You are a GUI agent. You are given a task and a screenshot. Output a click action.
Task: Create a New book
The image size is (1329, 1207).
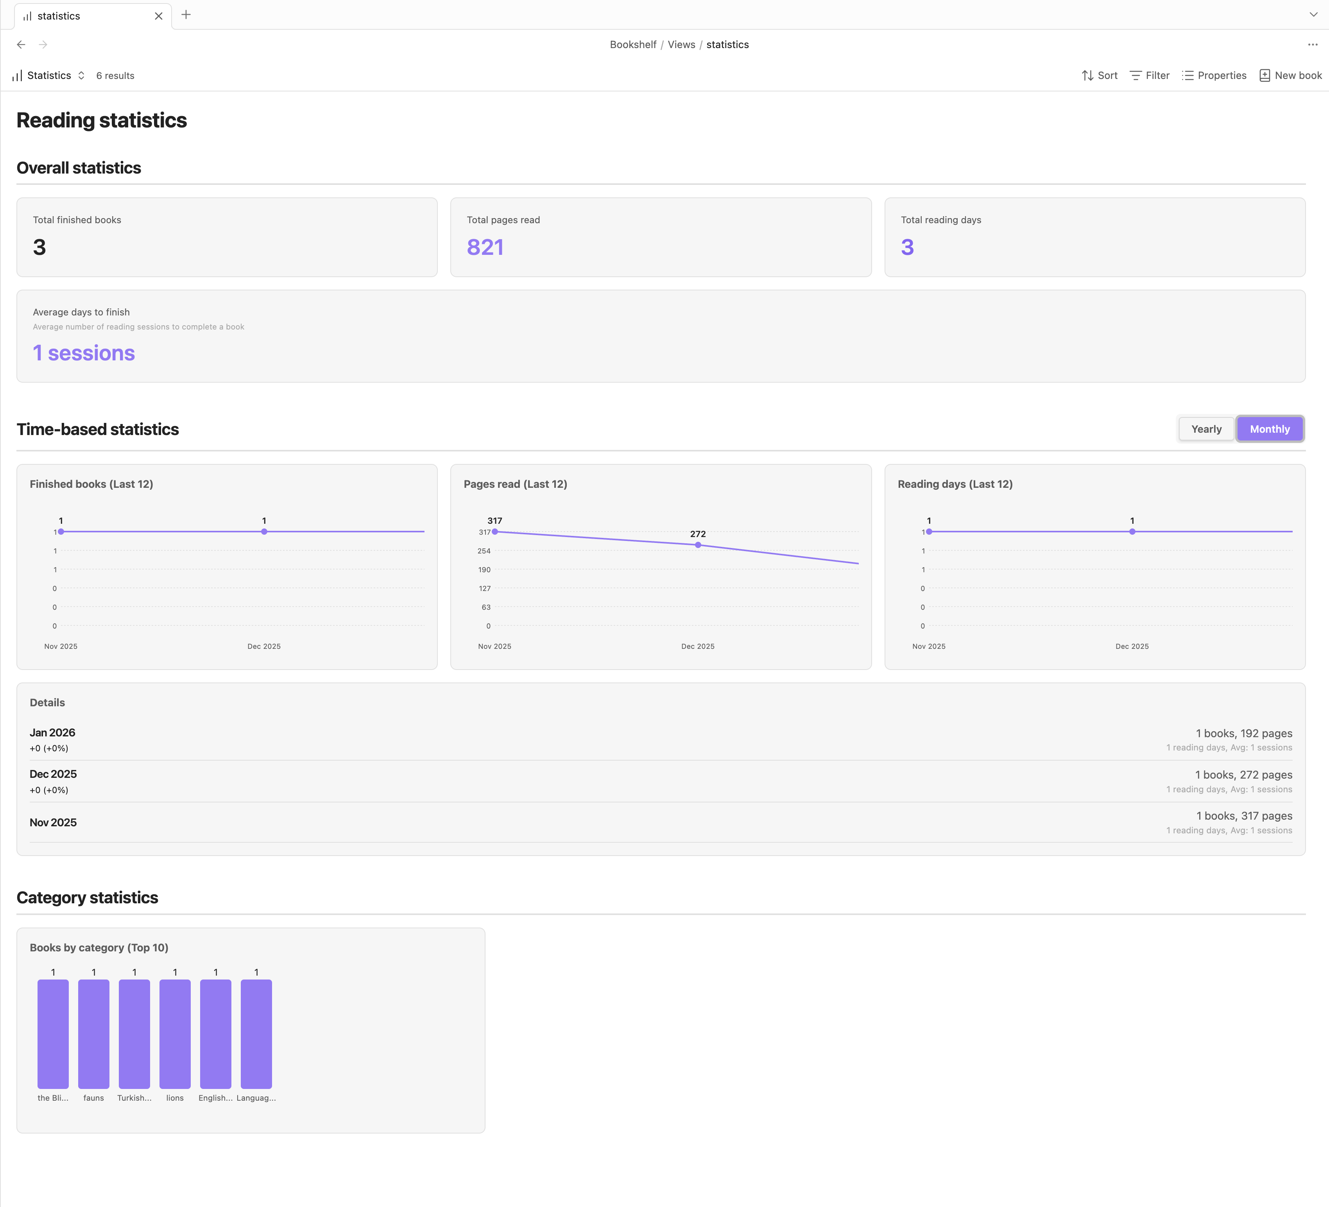(1290, 76)
